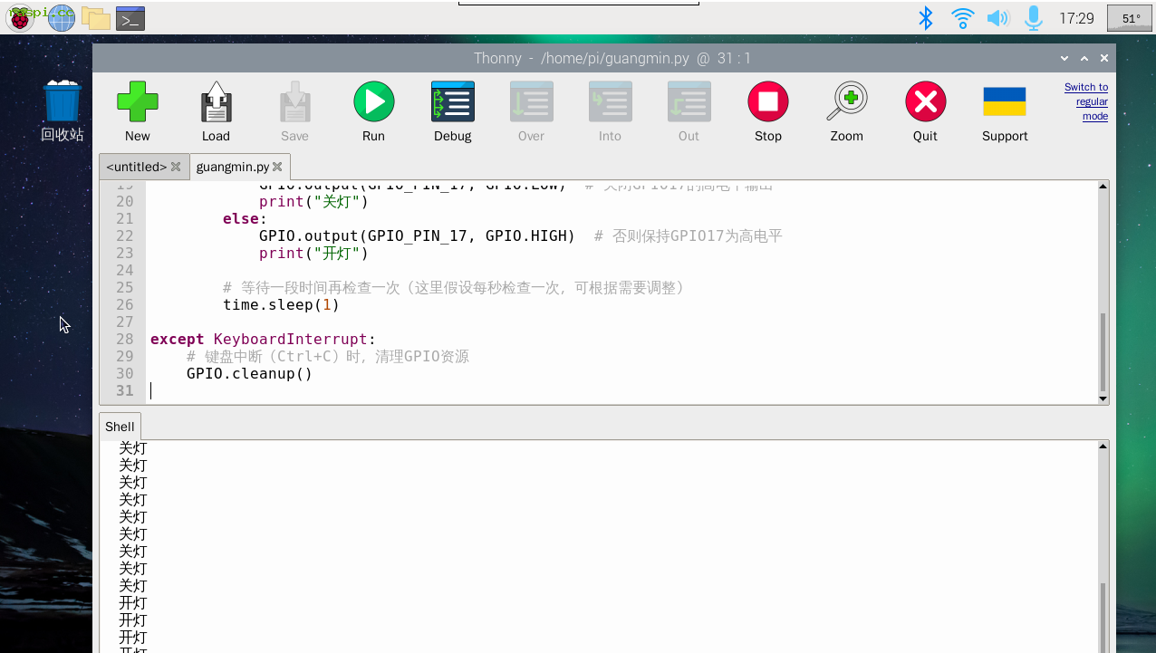This screenshot has height=653, width=1156.
Task: Open the Bluetooth tray menu
Action: click(x=925, y=18)
